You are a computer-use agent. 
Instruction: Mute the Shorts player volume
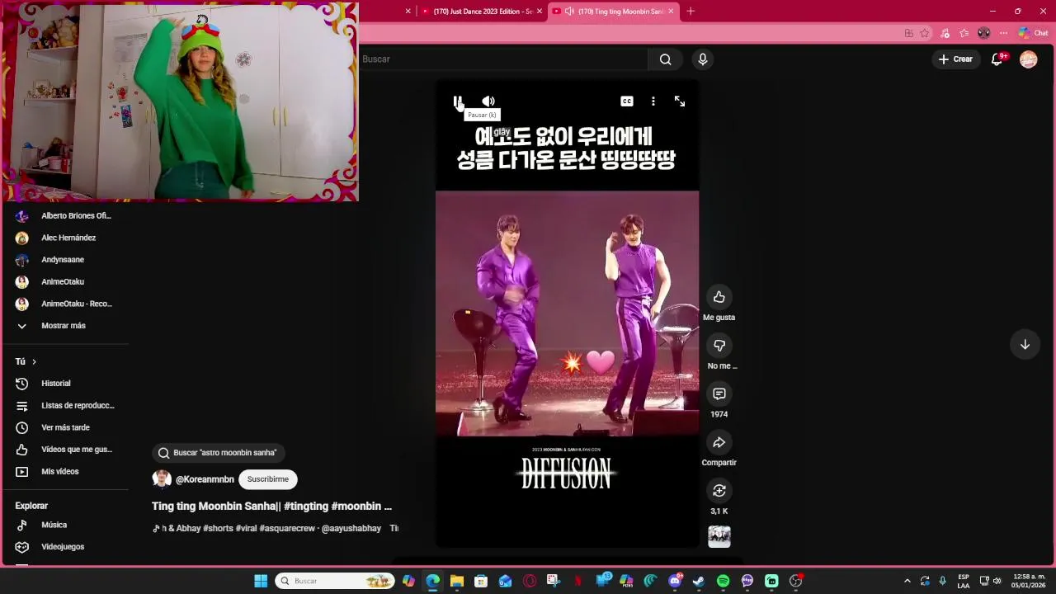point(488,101)
